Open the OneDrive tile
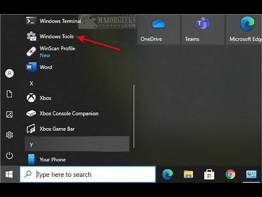 (x=158, y=30)
